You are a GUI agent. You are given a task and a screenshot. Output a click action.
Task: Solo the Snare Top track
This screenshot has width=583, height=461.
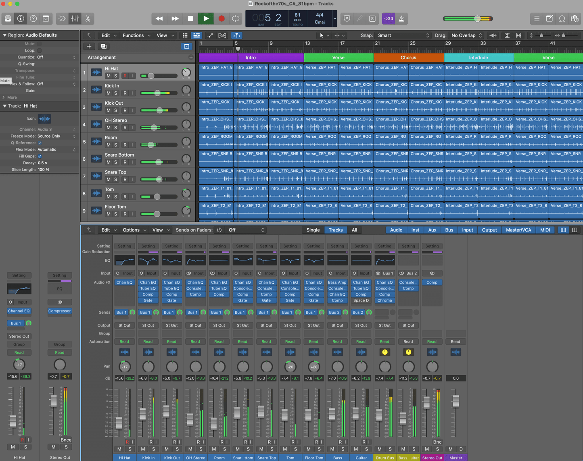tap(116, 179)
